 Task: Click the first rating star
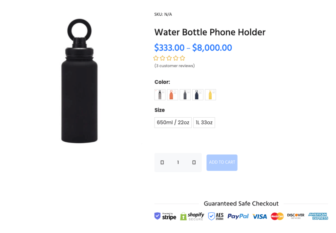point(156,58)
